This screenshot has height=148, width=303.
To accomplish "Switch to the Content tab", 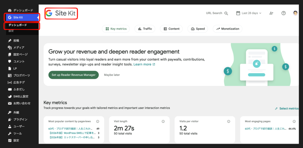I will click(171, 29).
